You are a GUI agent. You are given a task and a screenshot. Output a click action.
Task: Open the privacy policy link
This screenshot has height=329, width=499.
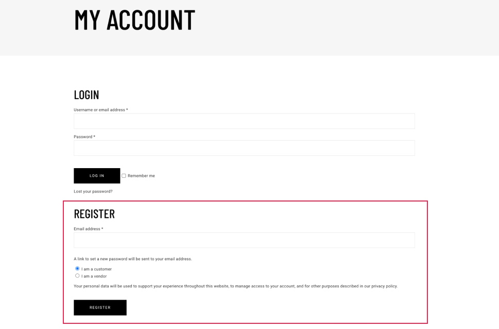385,287
